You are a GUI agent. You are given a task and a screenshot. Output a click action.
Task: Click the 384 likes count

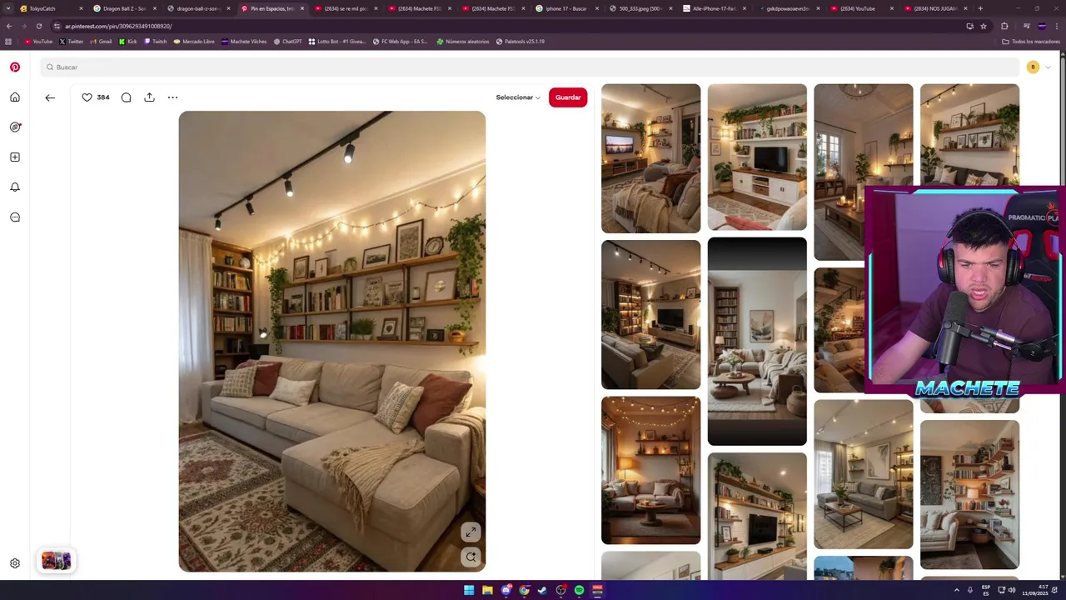click(x=103, y=97)
